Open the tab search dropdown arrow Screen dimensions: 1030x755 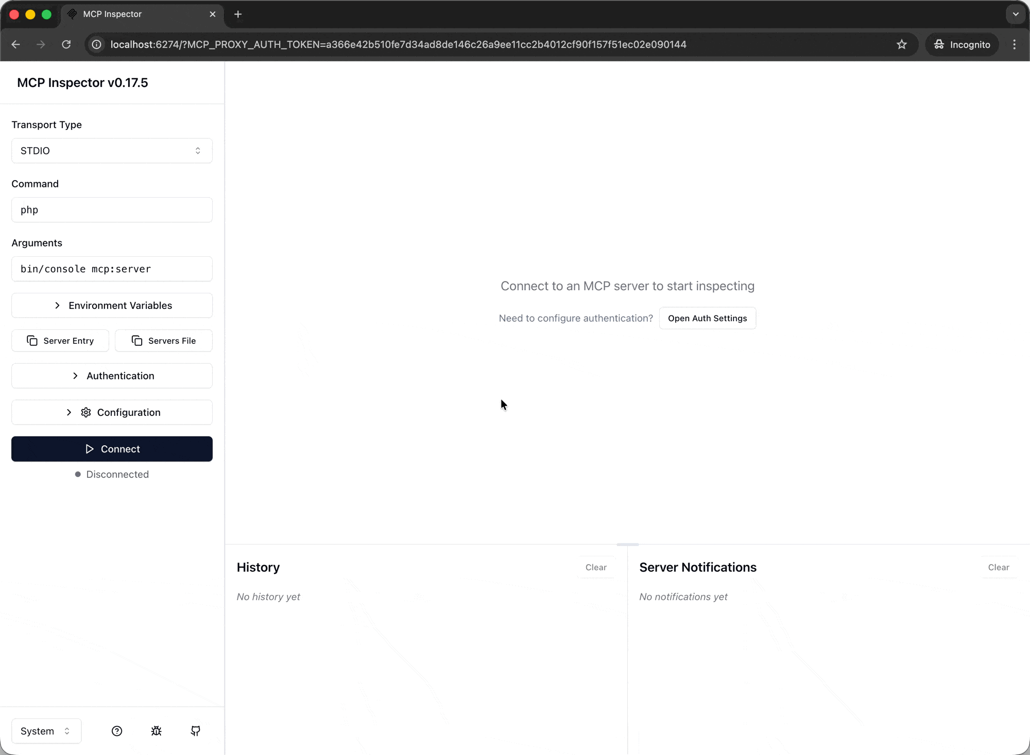(x=1016, y=14)
